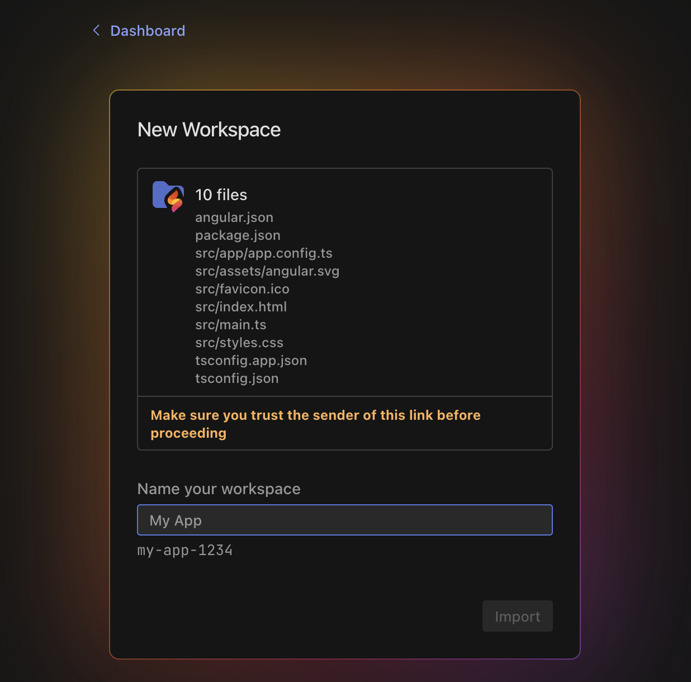Click the src/index.html file entry
The height and width of the screenshot is (682, 691).
pos(241,307)
